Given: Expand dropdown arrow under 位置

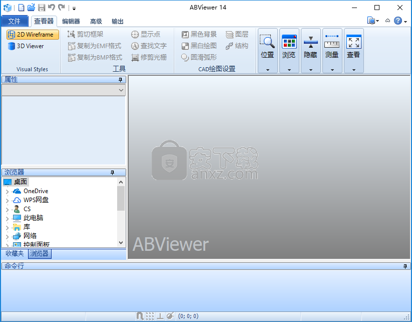Looking at the screenshot, I should (x=268, y=70).
